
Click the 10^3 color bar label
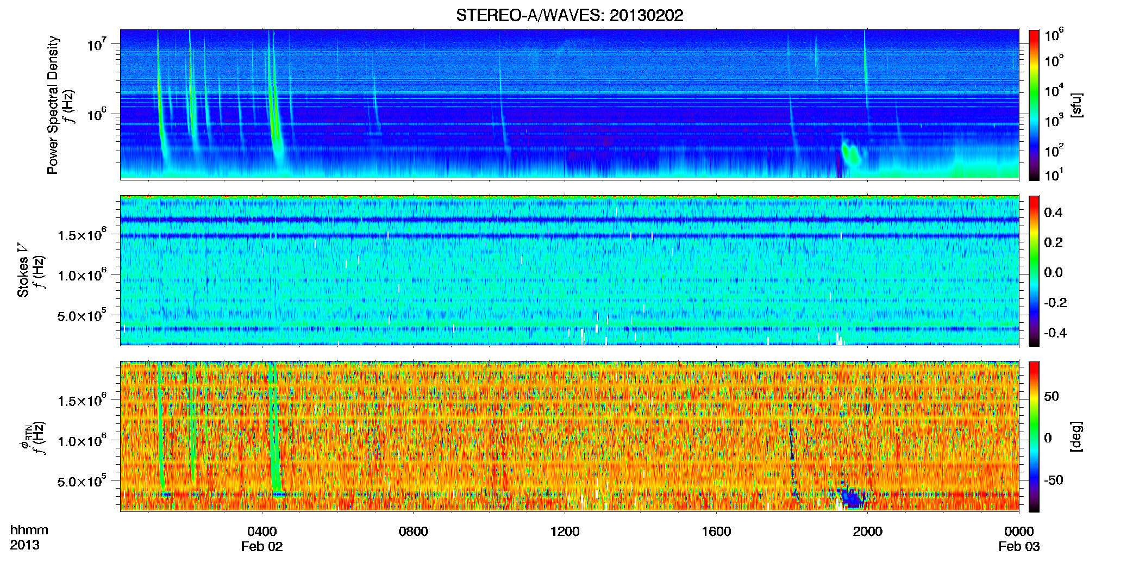click(x=1054, y=121)
